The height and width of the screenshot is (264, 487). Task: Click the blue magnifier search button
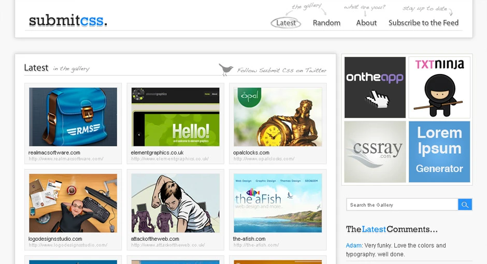pyautogui.click(x=465, y=205)
